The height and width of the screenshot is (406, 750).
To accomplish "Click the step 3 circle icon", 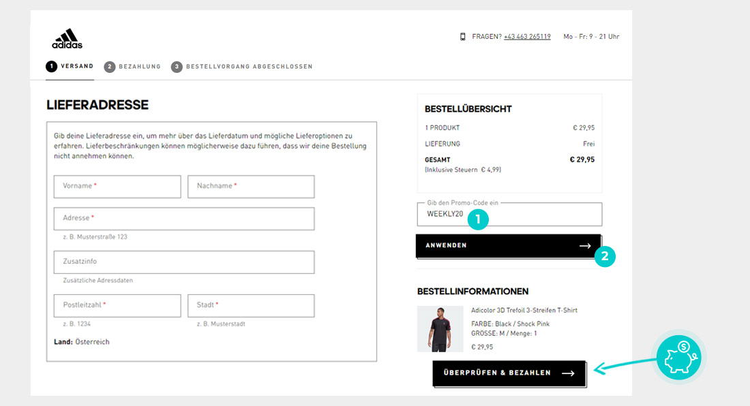I will [177, 67].
